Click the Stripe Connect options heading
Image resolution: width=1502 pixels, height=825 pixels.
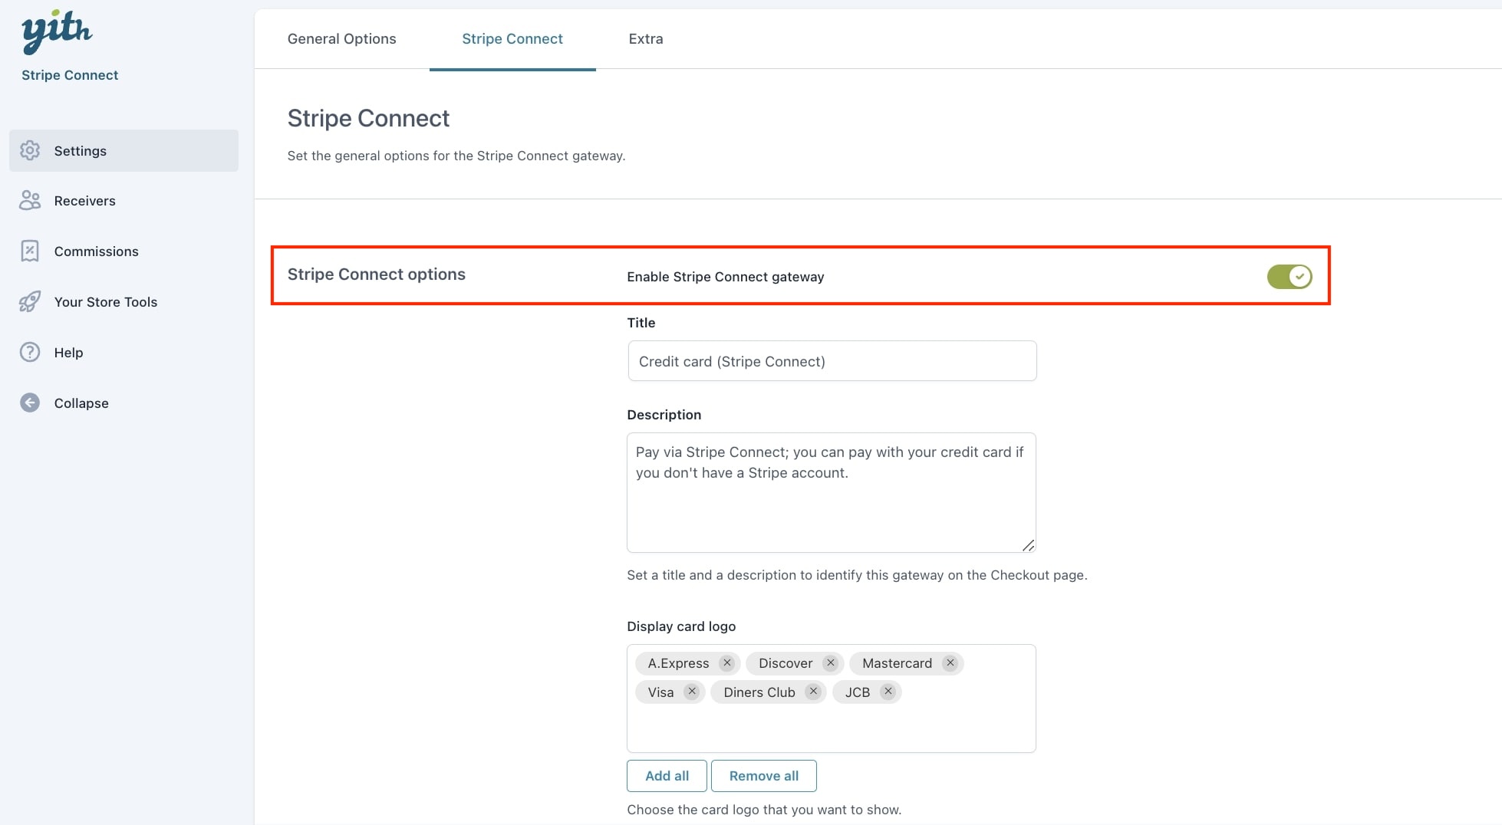click(x=377, y=274)
